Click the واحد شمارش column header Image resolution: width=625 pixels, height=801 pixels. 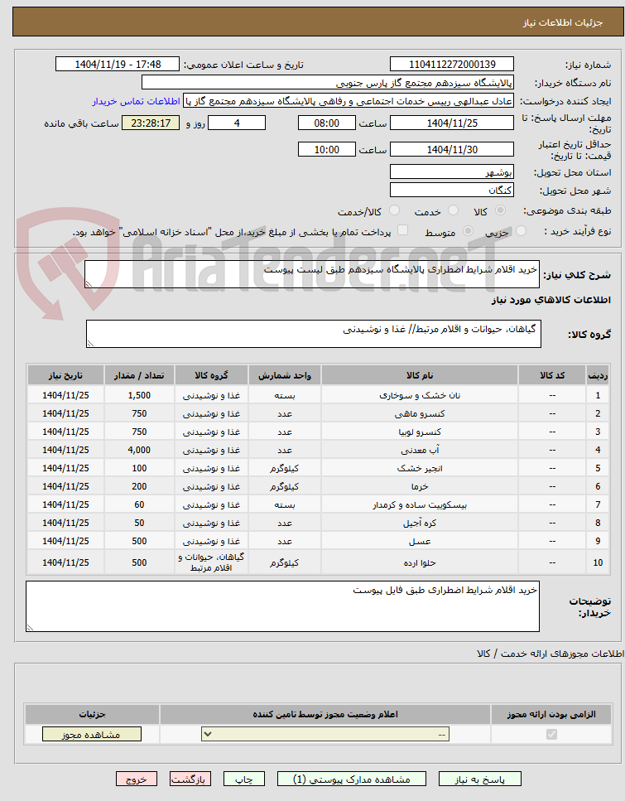click(285, 375)
